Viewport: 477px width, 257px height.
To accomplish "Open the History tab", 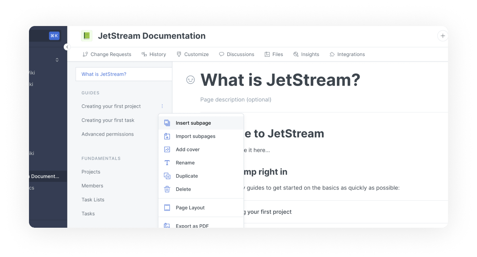I will (153, 54).
